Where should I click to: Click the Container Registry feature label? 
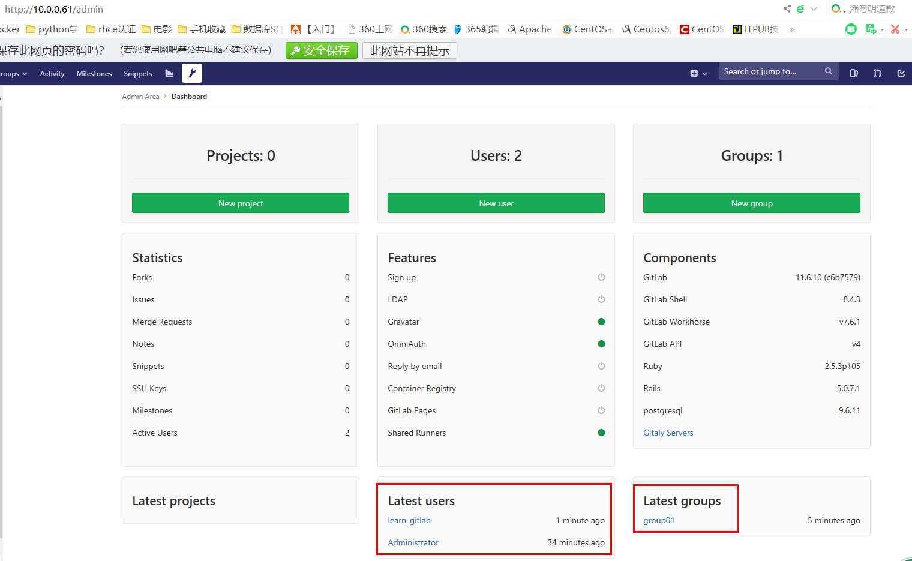(422, 388)
